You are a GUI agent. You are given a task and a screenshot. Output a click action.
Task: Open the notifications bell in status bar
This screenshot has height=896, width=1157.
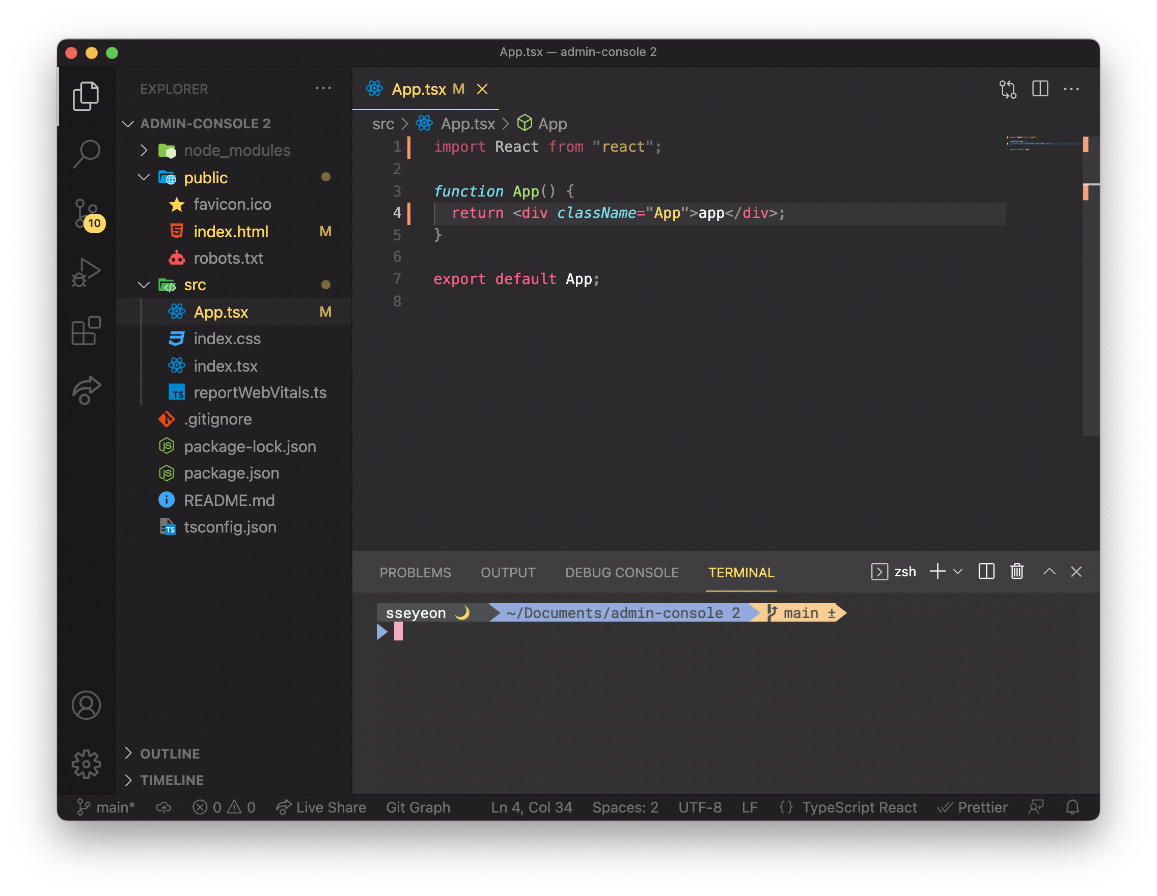pyautogui.click(x=1072, y=807)
